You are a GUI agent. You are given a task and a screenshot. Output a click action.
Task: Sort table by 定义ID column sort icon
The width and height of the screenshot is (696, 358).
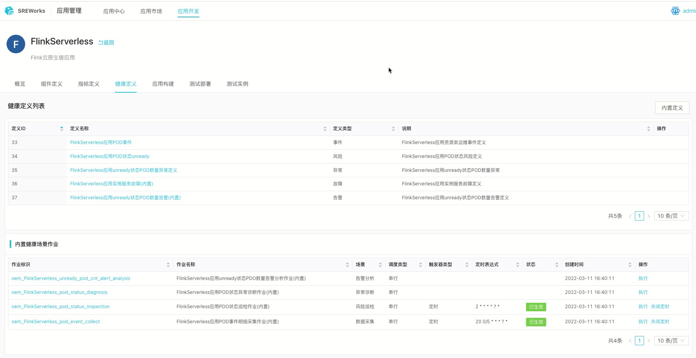tap(62, 129)
